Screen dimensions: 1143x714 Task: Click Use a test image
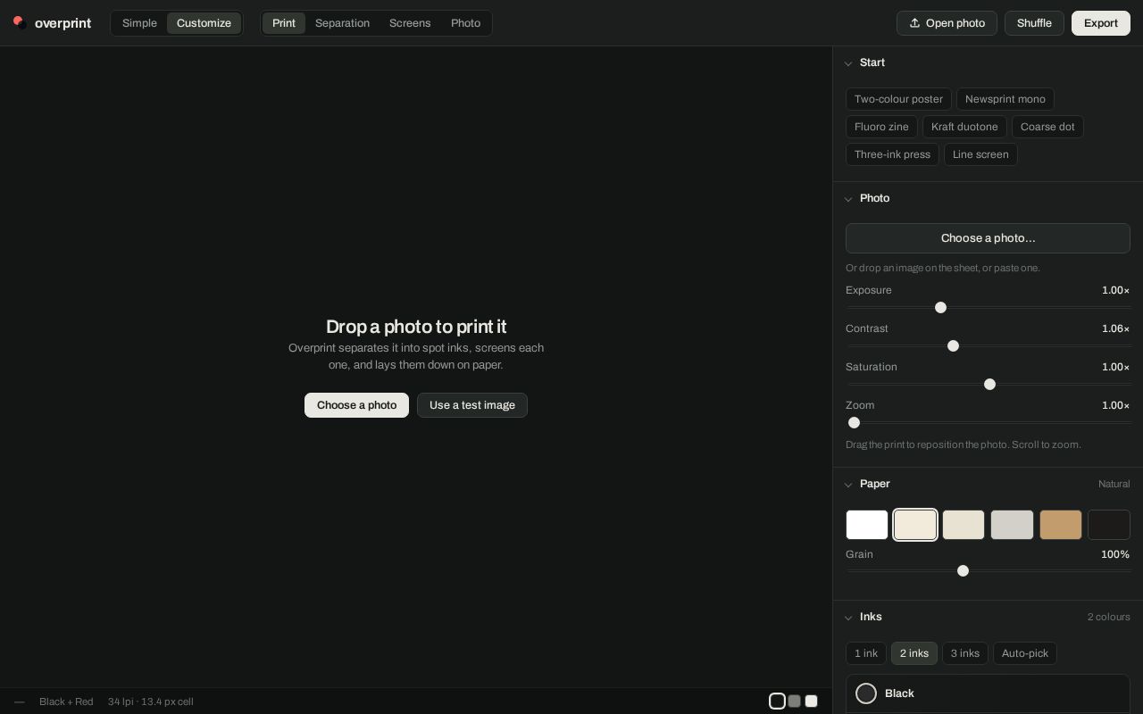tap(472, 405)
